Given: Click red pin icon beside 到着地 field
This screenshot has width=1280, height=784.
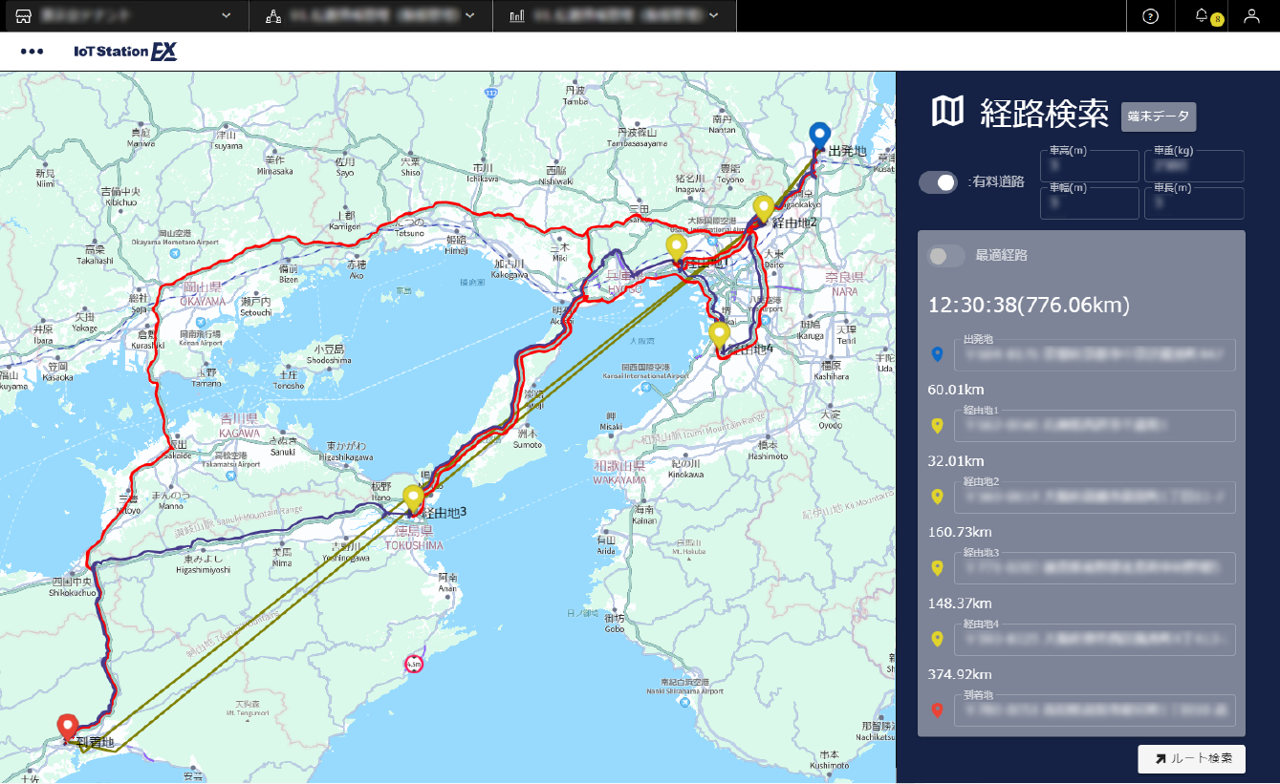Looking at the screenshot, I should pos(937,710).
